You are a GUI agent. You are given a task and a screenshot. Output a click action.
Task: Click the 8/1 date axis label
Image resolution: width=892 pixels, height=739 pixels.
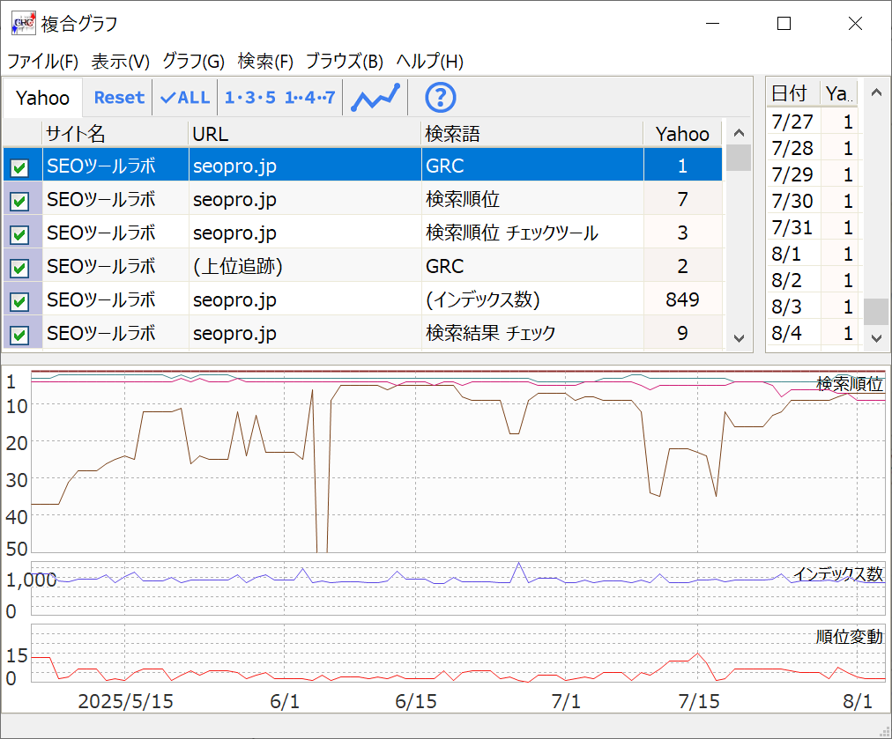(x=858, y=701)
